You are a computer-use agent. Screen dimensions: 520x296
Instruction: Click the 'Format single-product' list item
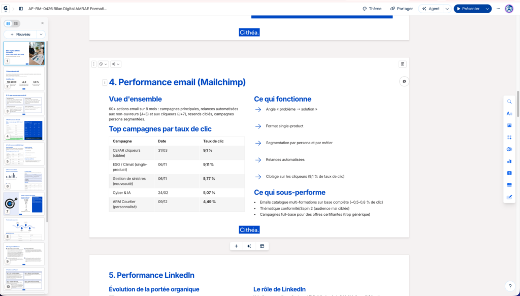pos(284,126)
